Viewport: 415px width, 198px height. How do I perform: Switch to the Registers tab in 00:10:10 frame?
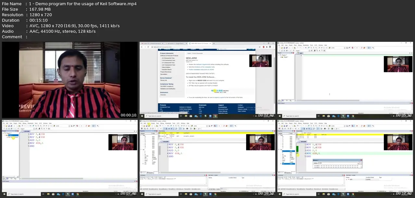click(x=150, y=173)
